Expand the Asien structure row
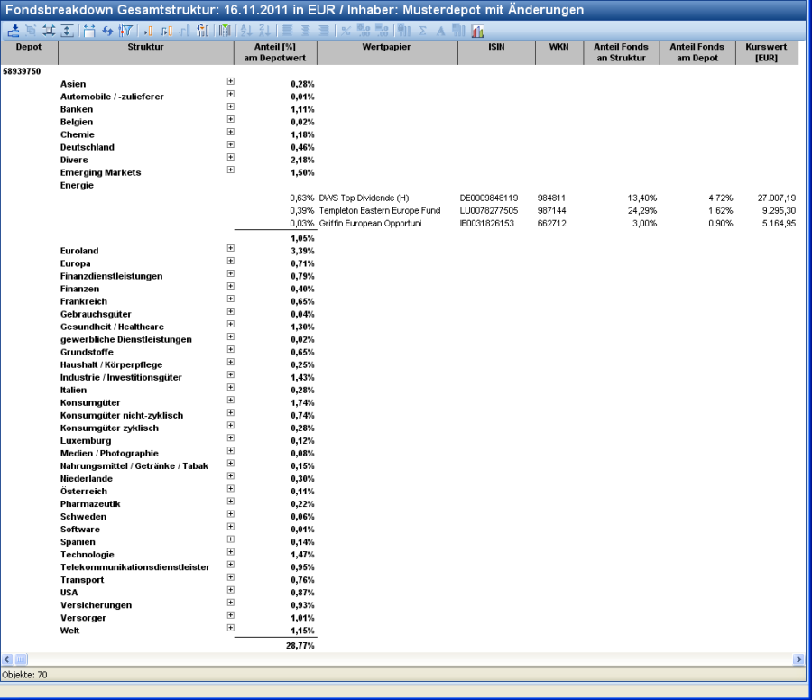This screenshot has width=812, height=700. [231, 81]
